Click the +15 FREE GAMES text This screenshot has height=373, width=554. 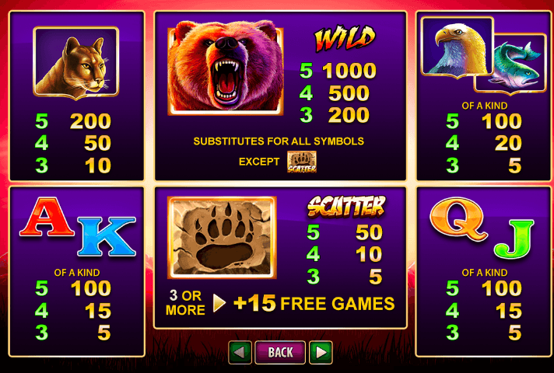[x=314, y=303]
